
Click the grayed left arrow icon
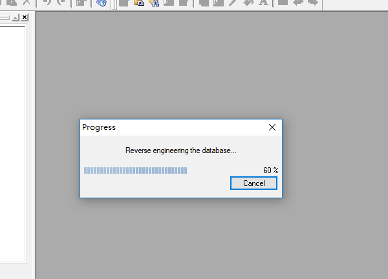point(298,3)
